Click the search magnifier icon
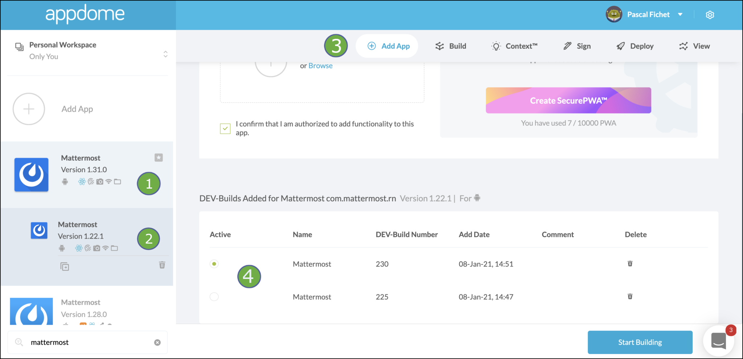This screenshot has width=743, height=359. (19, 342)
